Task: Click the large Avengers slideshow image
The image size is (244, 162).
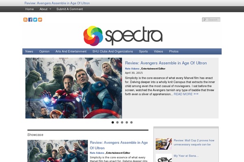Action: (x=74, y=88)
